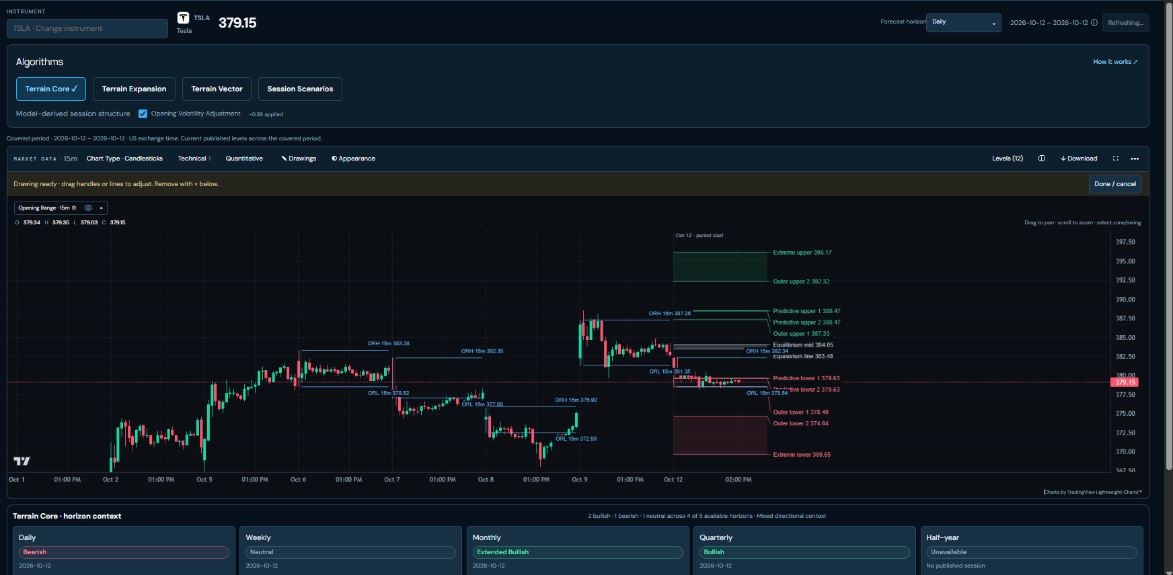1173x575 pixels.
Task: Uncheck Opening Volatility Adjustment checkbox
Action: 143,114
